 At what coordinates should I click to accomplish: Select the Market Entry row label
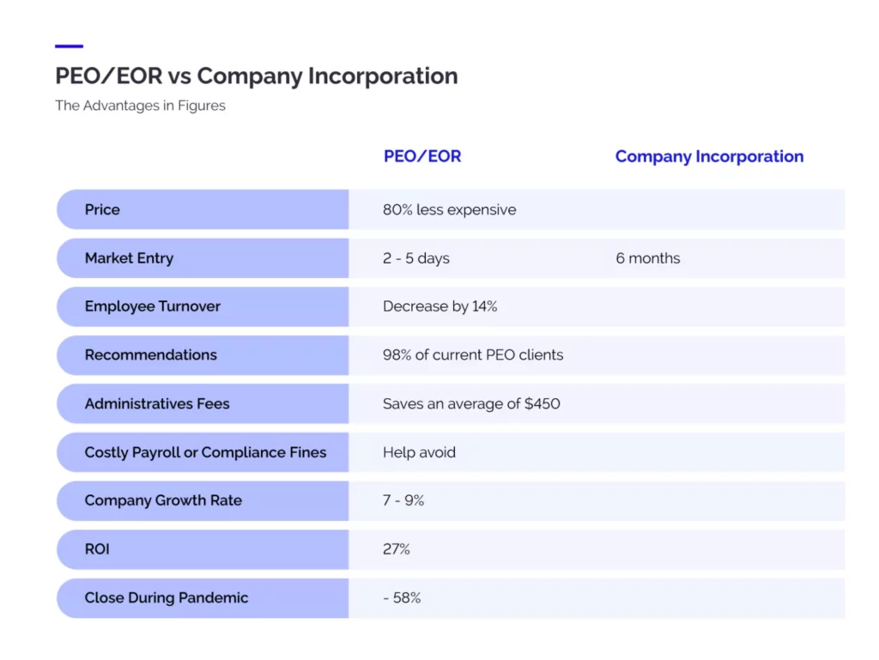tap(129, 258)
